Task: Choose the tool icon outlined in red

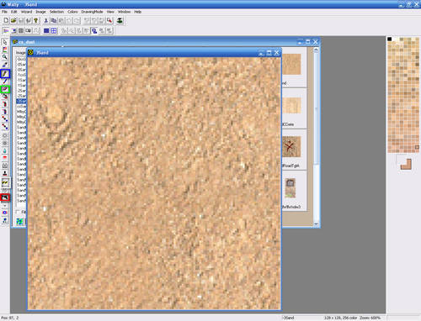Action: (x=5, y=197)
